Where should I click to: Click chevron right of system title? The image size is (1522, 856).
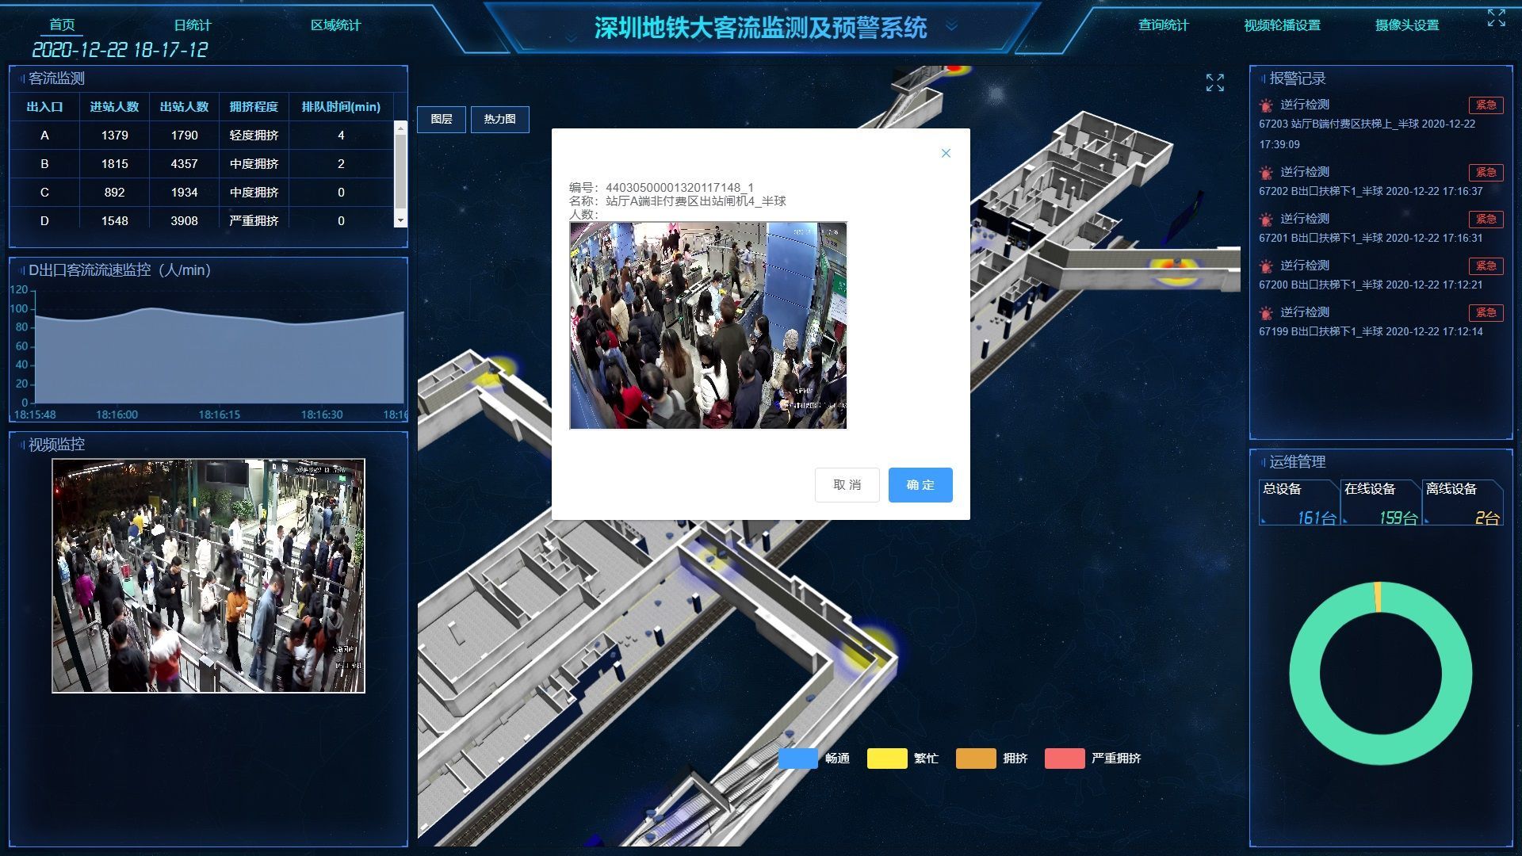click(951, 26)
